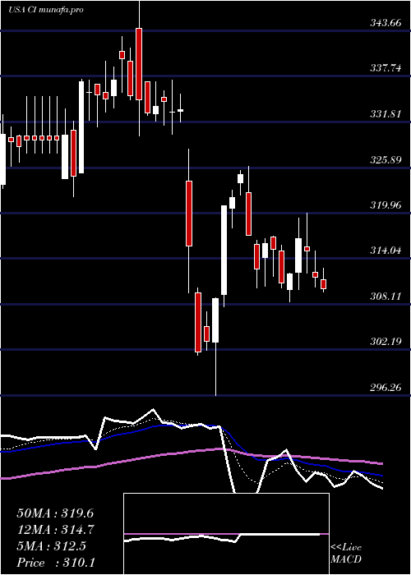
Task: Click the 325.89 price label
Action: pos(385,159)
